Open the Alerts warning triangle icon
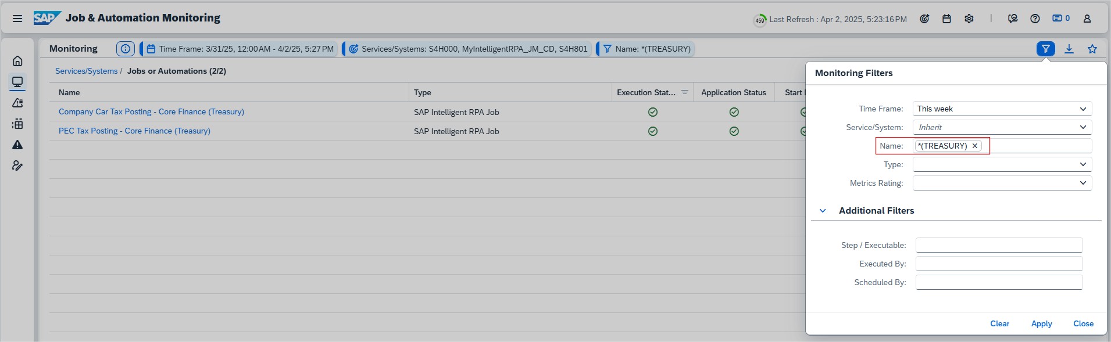Image resolution: width=1111 pixels, height=342 pixels. (x=17, y=145)
